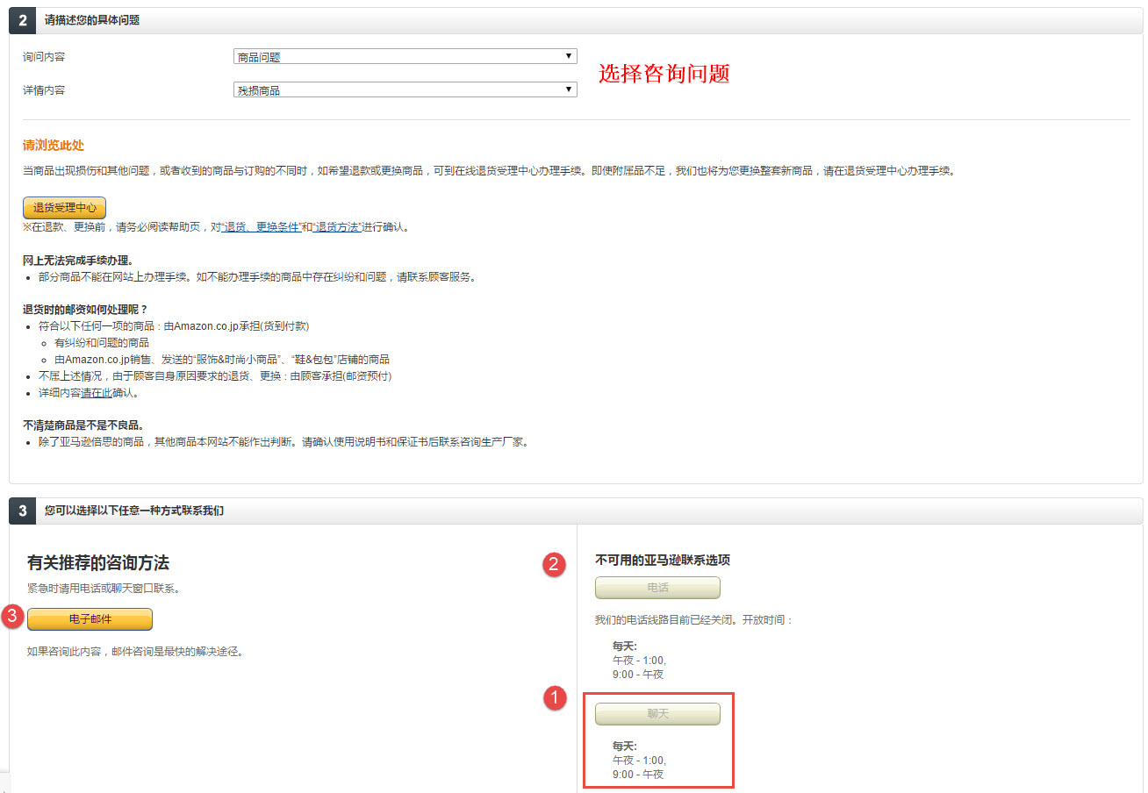
Task: Click the 退货受理中心 button
Action: click(64, 208)
